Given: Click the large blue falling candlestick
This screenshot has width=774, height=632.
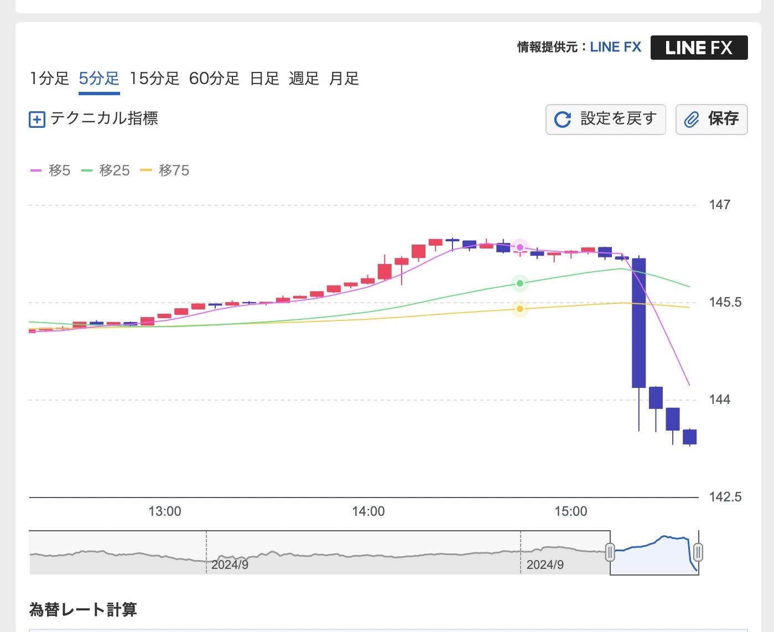Looking at the screenshot, I should click(x=639, y=323).
